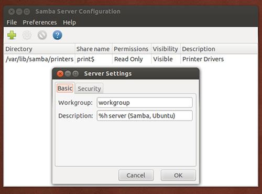Screen dimensions: 262x194
Task: Open the Preferences menu
Action: (40, 23)
